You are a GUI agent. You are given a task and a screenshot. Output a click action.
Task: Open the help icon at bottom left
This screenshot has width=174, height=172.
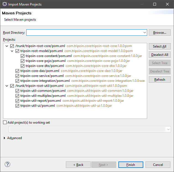[x=7, y=164]
